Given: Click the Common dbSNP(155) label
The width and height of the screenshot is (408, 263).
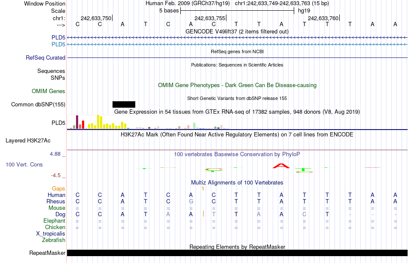Looking at the screenshot, I should [38, 105].
